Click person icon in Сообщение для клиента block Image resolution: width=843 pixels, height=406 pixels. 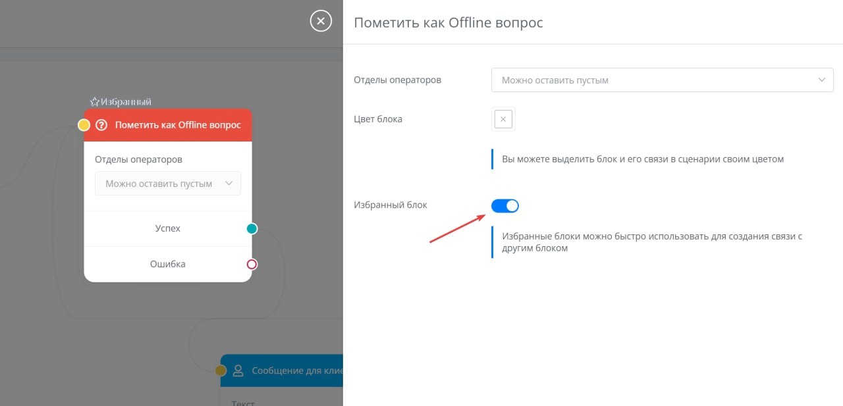click(x=238, y=370)
